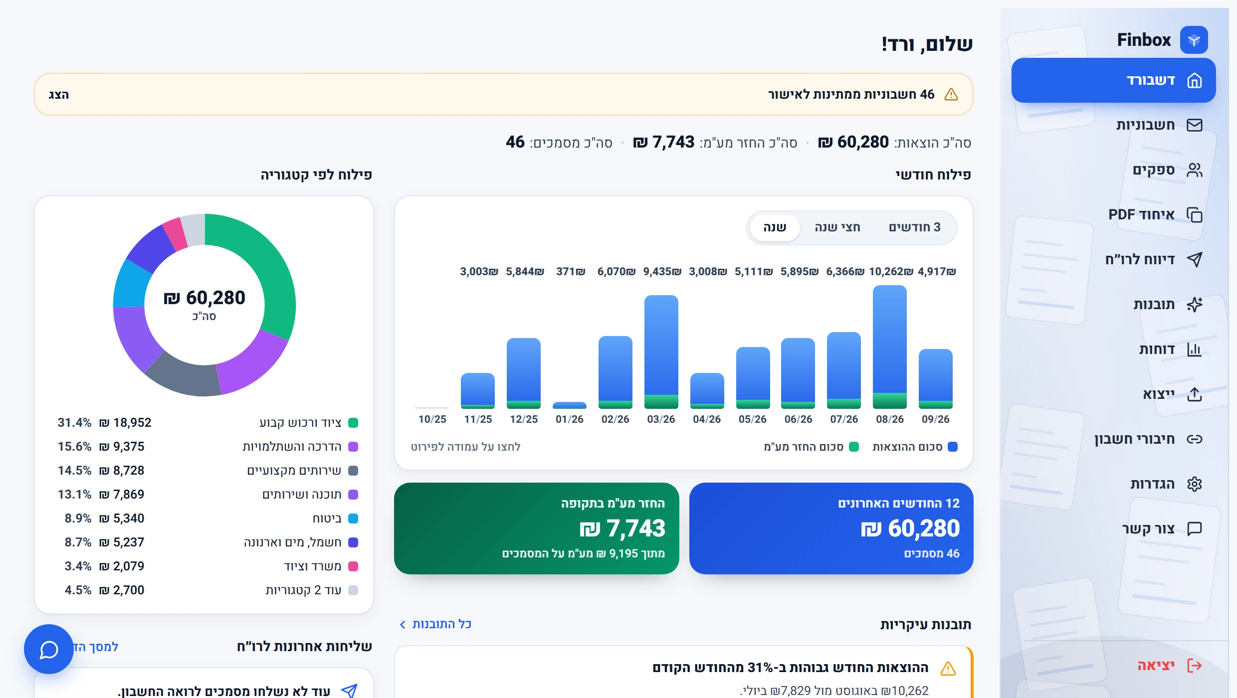The height and width of the screenshot is (698, 1237).
Task: Click the 12/25 bar in monthly chart
Action: pos(524,373)
